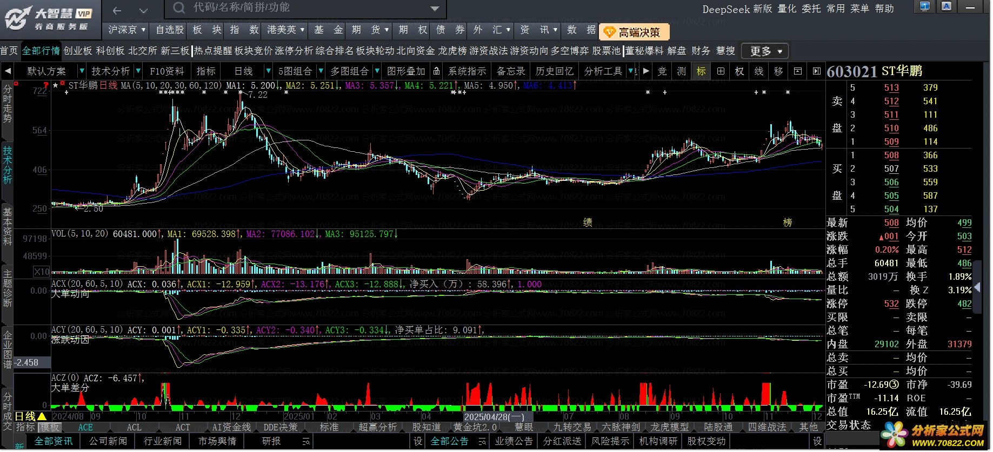Viewport: 993px width, 452px height.
Task: Click the collapse-panel icon at toolbar right end
Action: tap(816, 71)
